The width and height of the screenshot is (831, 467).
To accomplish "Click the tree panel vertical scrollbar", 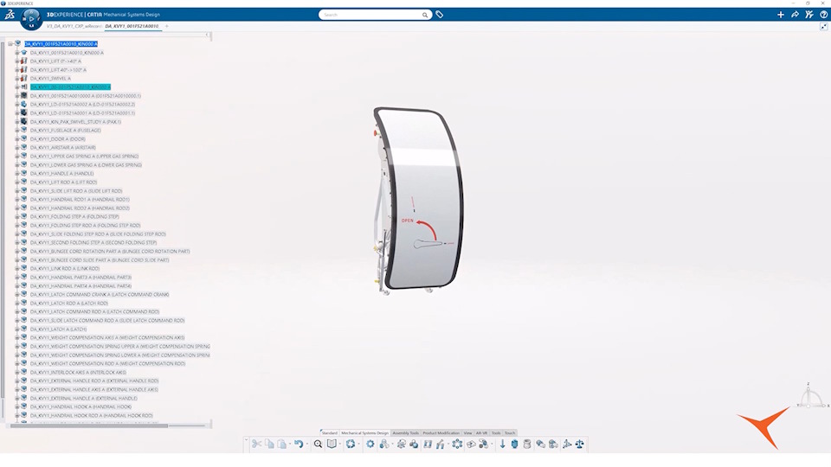I will [x=3, y=220].
